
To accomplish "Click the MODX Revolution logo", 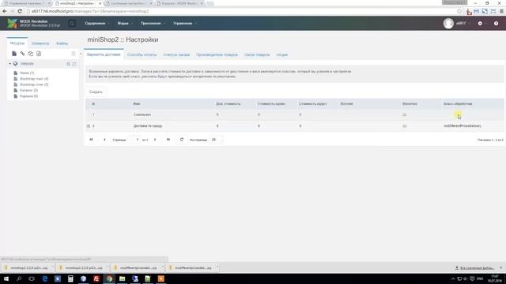I will click(13, 23).
